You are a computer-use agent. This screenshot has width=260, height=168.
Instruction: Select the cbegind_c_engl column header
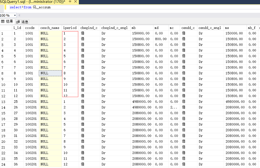pyautogui.click(x=114, y=28)
